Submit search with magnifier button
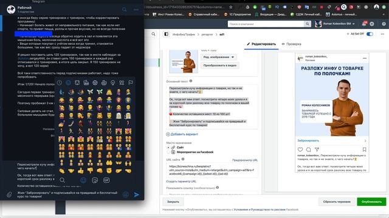Image resolution: width=389 pixels, height=218 pixels. click(308, 24)
